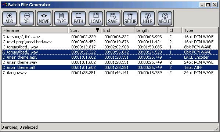The width and height of the screenshot is (220, 132).
Task: Click the LACE Encoder type cell
Action: (x=196, y=57)
